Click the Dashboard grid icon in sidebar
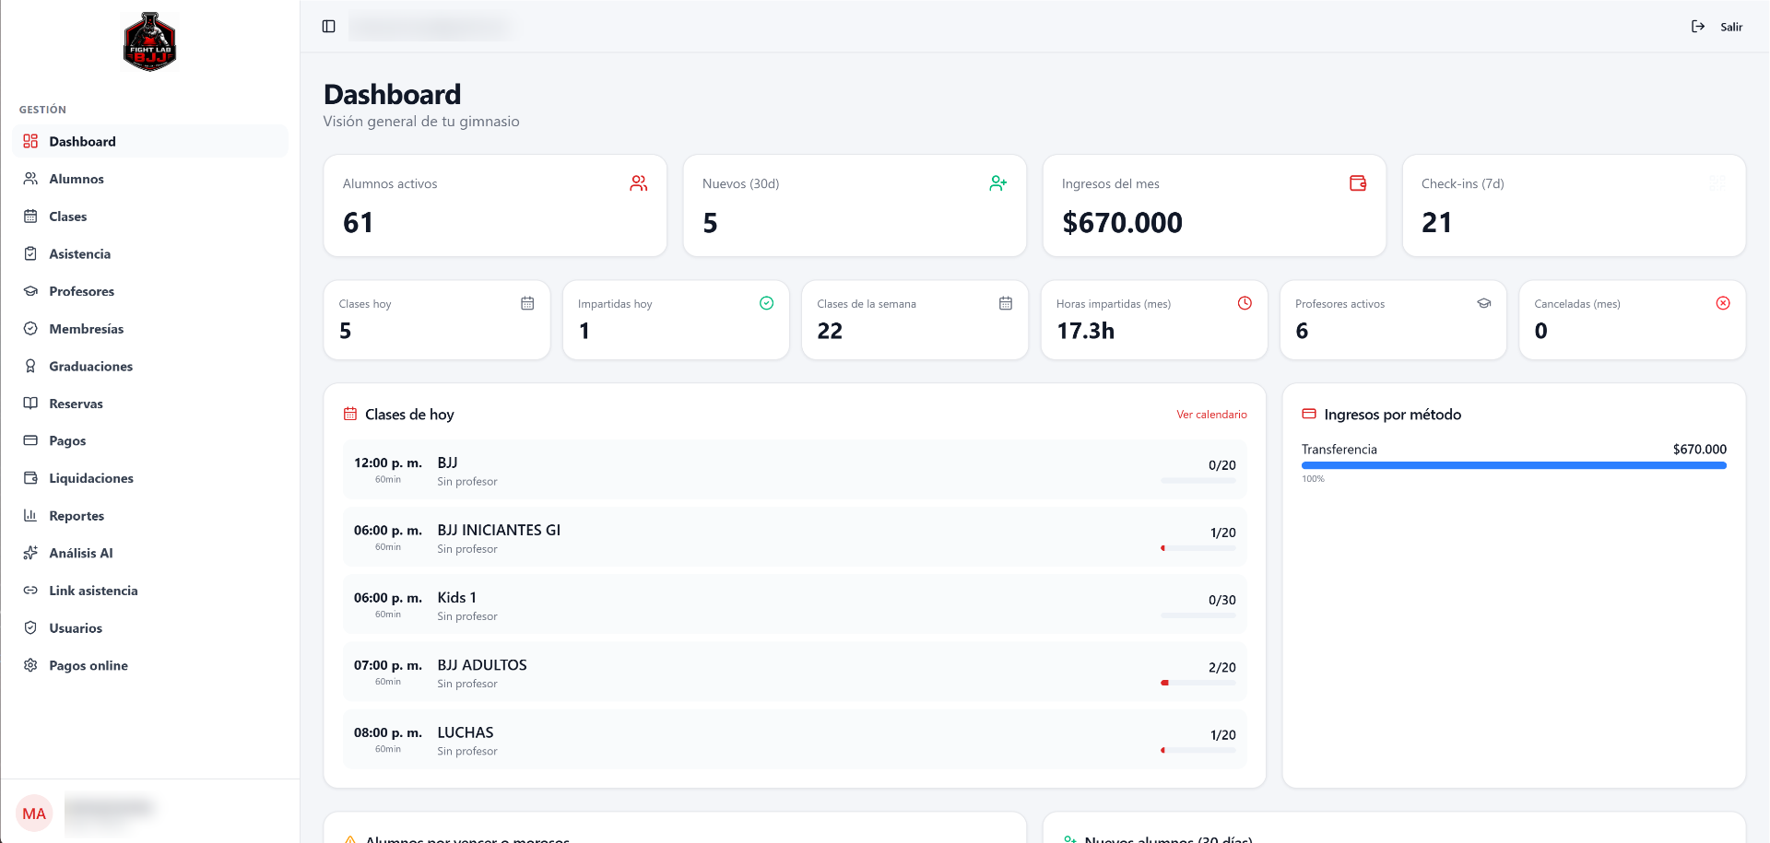Screen dimensions: 1770x843 click(x=30, y=141)
